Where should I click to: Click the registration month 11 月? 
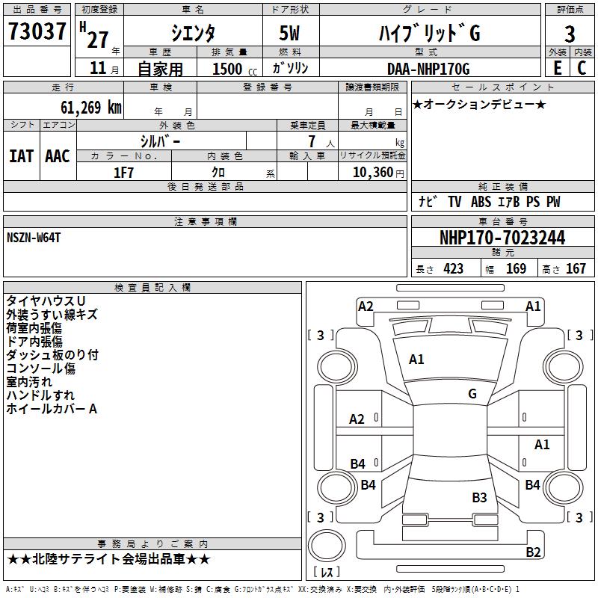[x=104, y=68]
